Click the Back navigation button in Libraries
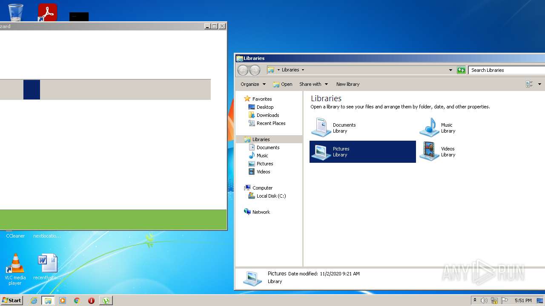The width and height of the screenshot is (545, 306). (243, 70)
